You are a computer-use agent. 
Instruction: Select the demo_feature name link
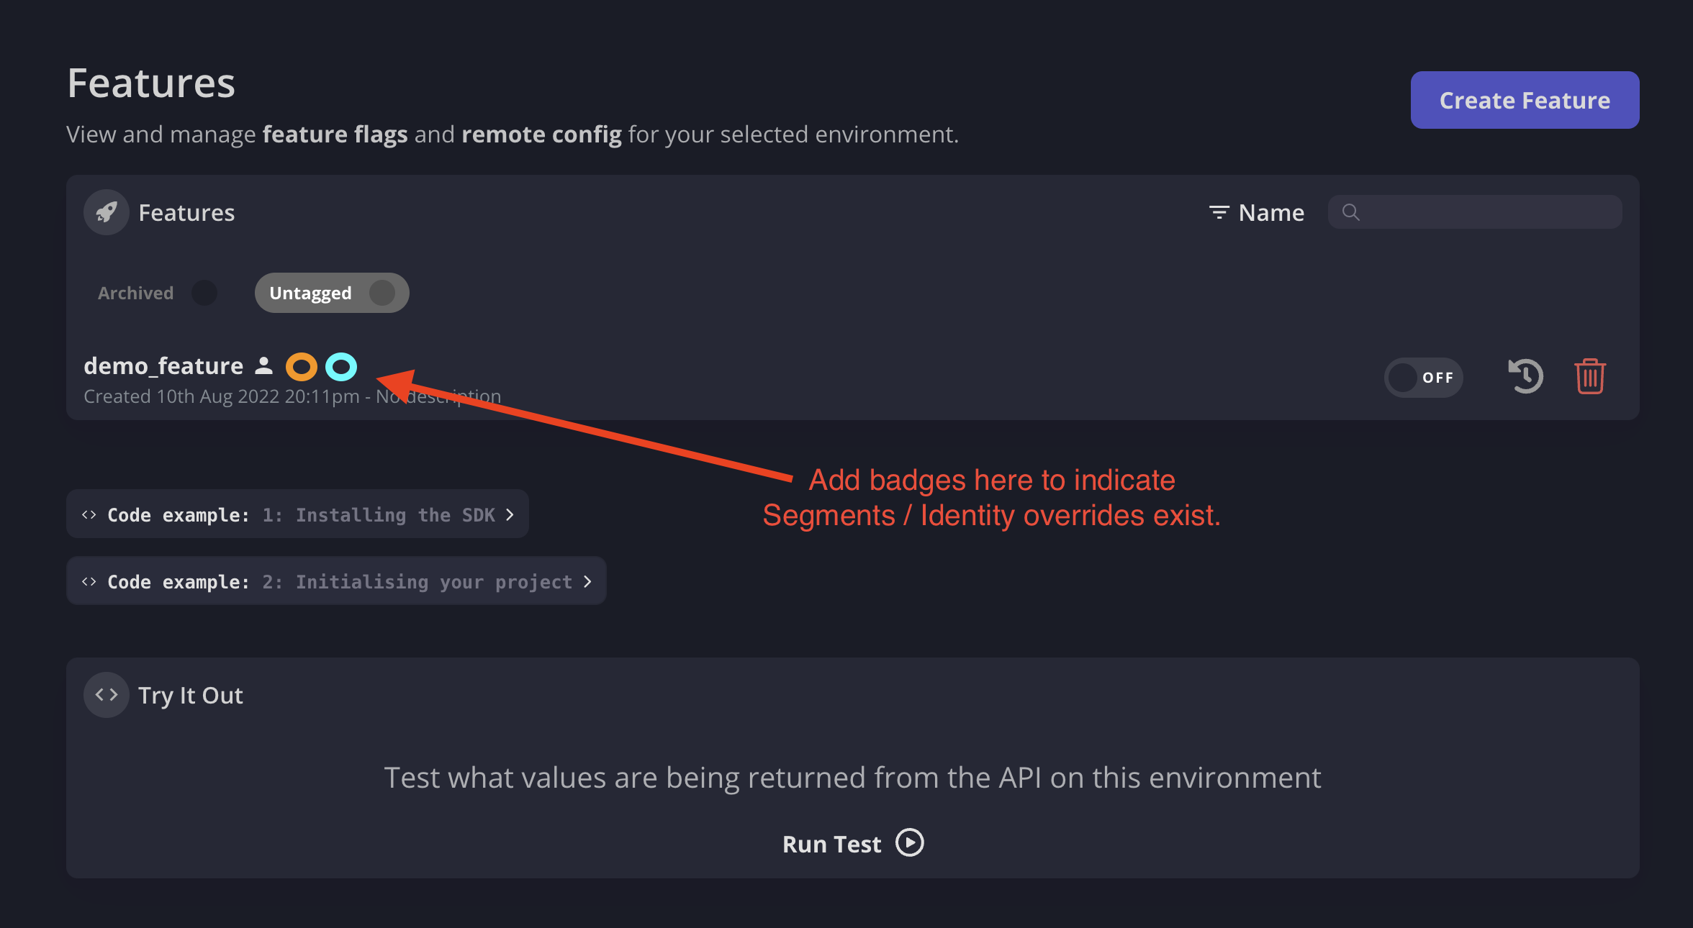tap(164, 365)
